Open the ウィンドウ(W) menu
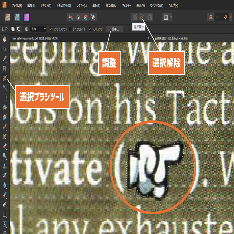This screenshot has height=234, width=234. pos(157,6)
